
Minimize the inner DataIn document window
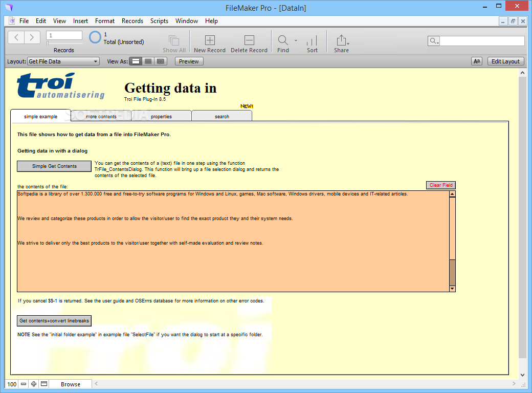pos(503,21)
